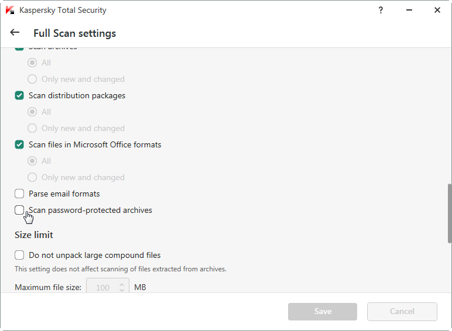
Task: Enable Scan password-protected archives
Action: click(19, 210)
